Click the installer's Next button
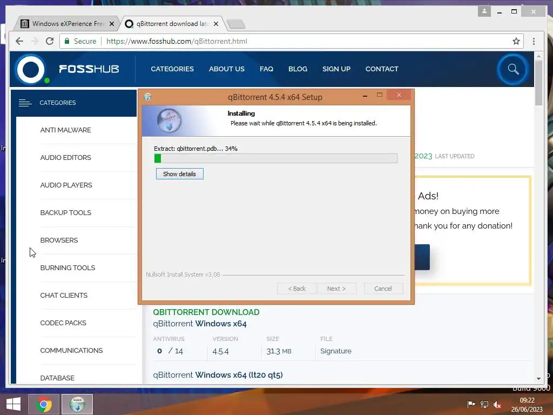The width and height of the screenshot is (553, 415). (x=336, y=289)
